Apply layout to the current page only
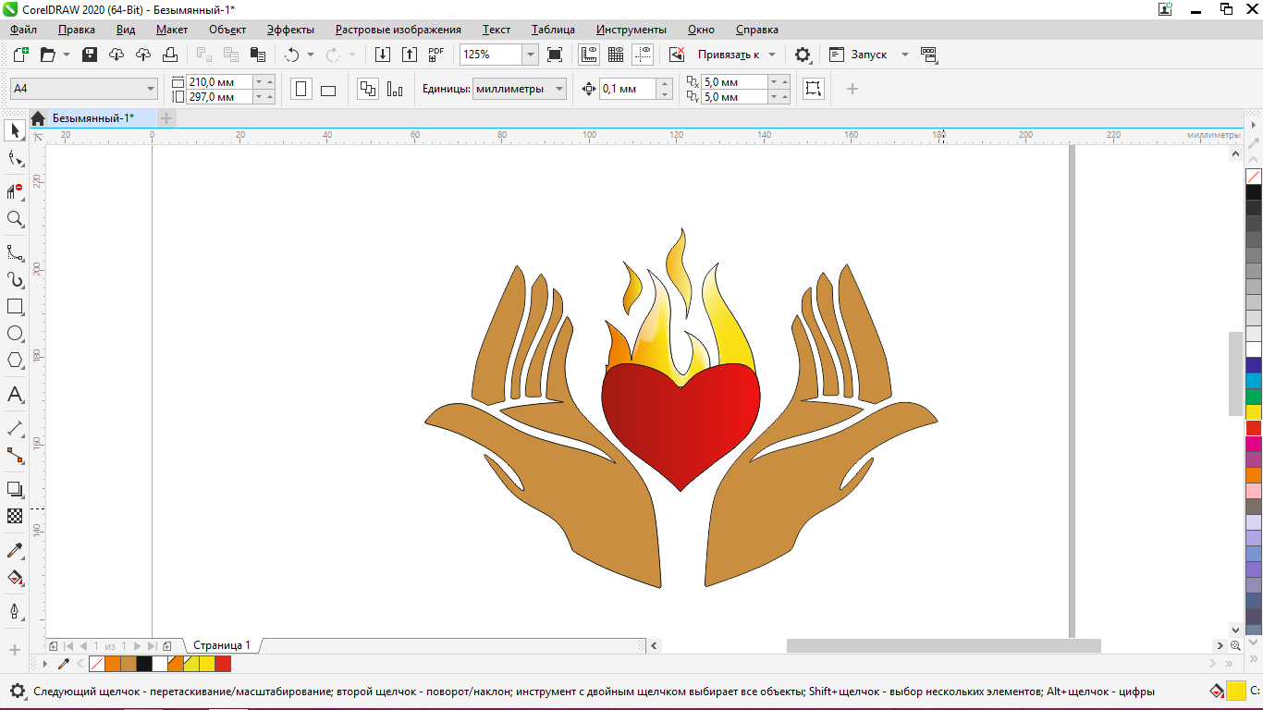The image size is (1263, 710). click(x=395, y=90)
